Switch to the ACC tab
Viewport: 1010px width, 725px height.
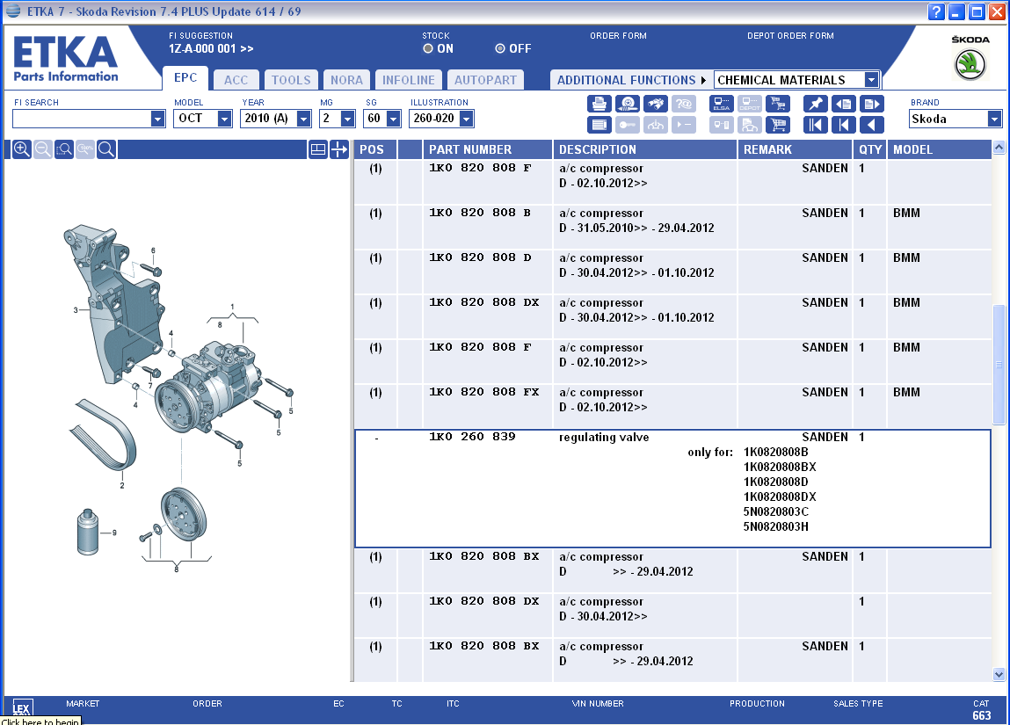click(x=236, y=80)
